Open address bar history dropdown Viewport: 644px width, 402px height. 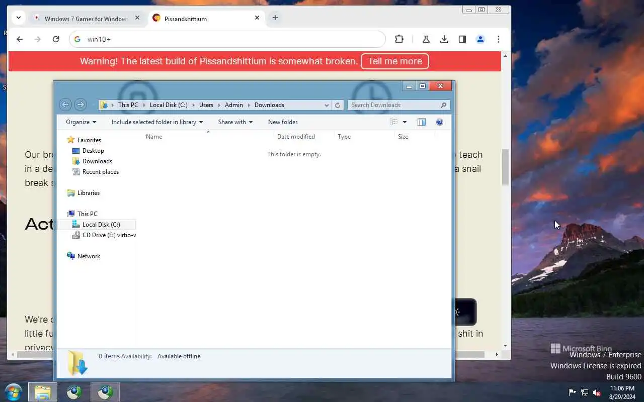pos(327,105)
